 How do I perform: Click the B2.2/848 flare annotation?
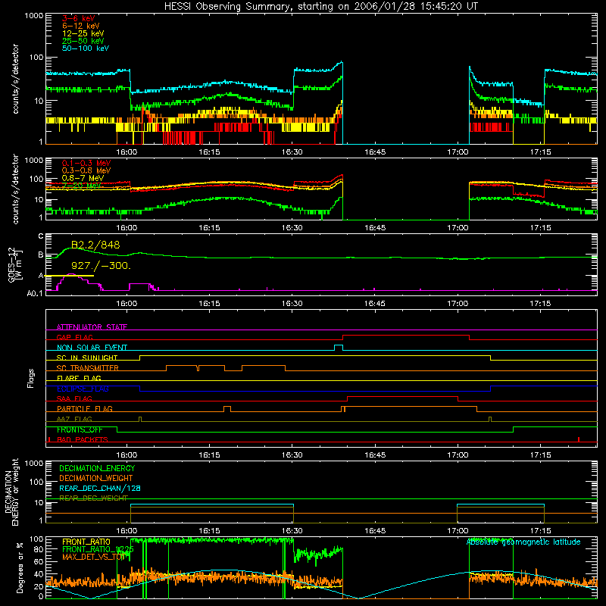95,245
